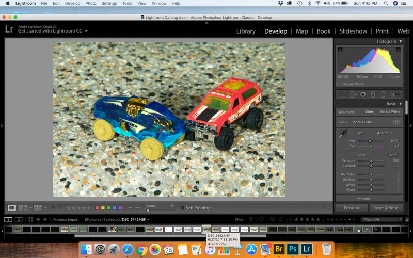
Task: Go forward using the filmstrip forward arrow
Action: [45, 219]
